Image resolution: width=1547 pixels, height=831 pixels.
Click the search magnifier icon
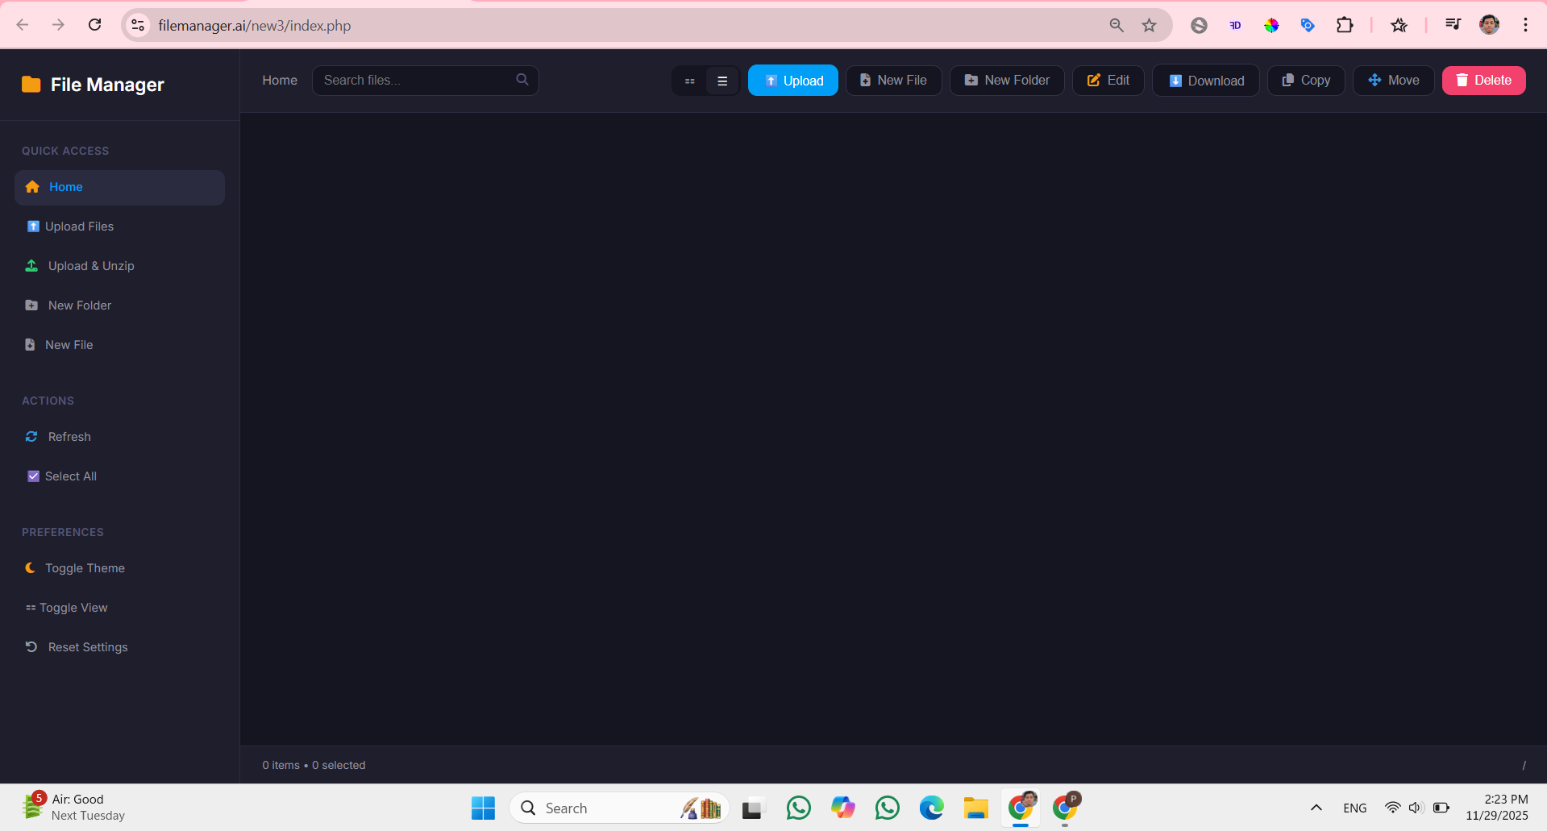[x=522, y=80]
